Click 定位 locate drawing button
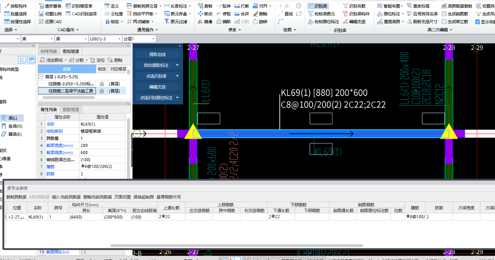 pyautogui.click(x=97, y=60)
